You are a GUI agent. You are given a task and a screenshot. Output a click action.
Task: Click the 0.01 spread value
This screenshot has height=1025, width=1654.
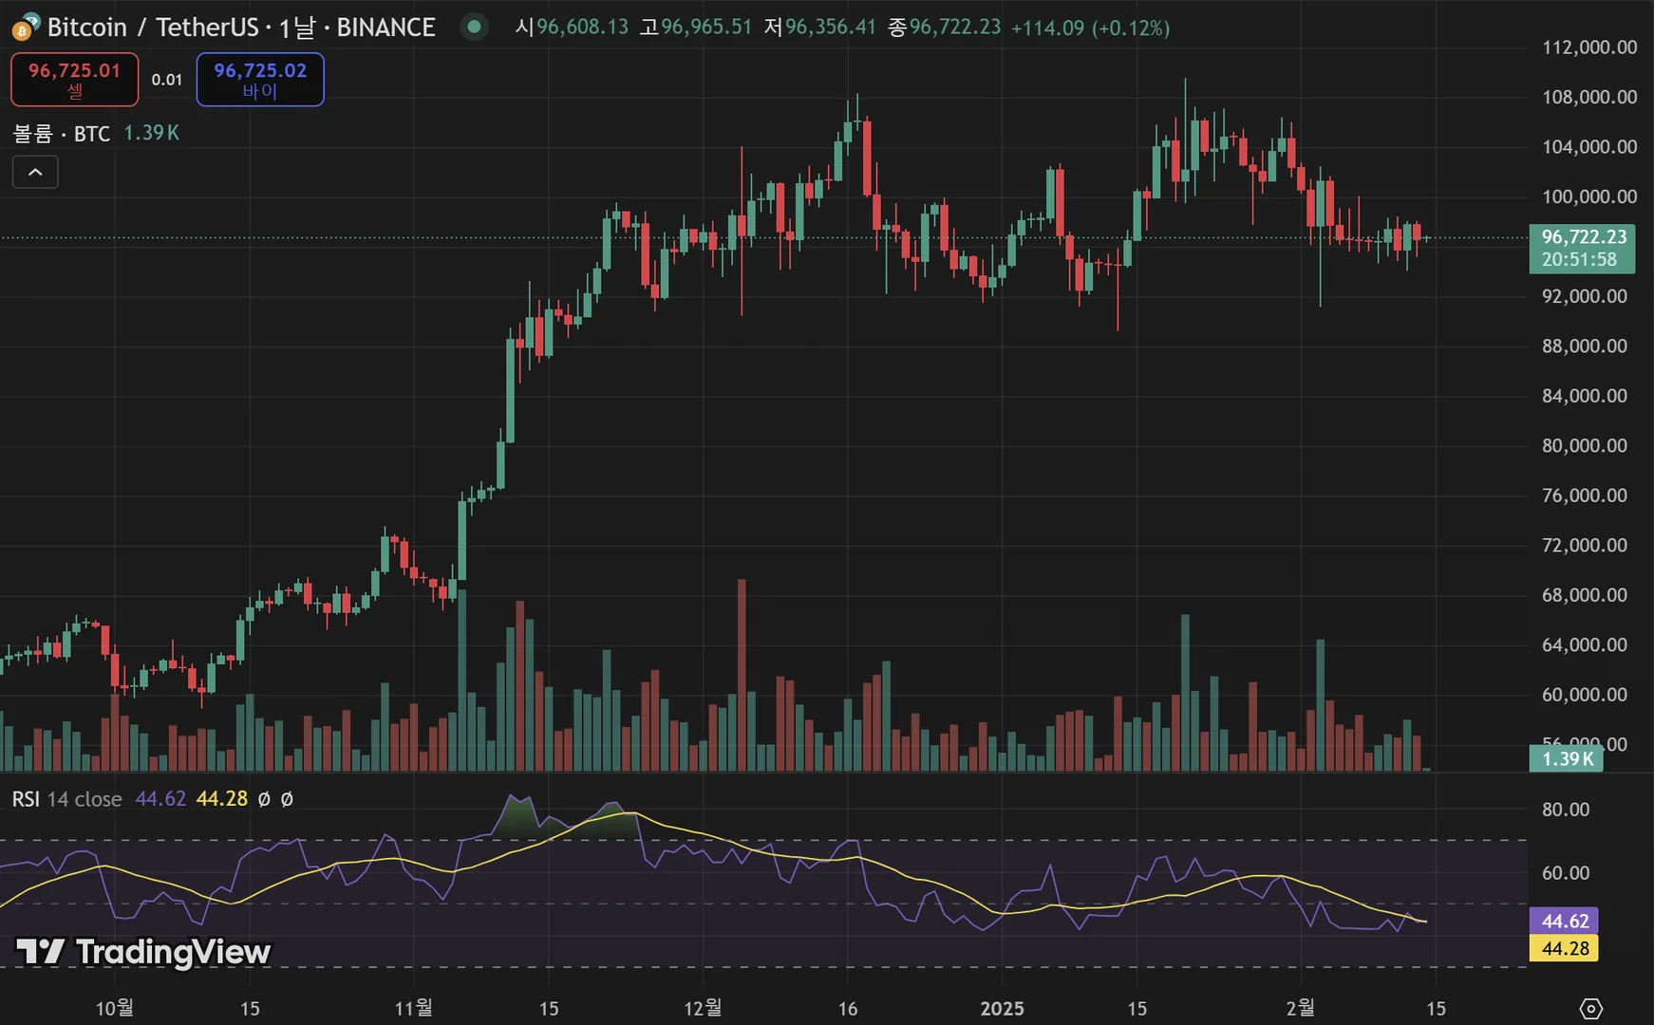coord(167,80)
